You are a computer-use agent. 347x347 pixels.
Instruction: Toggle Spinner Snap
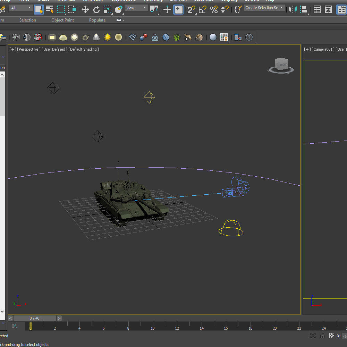(225, 9)
